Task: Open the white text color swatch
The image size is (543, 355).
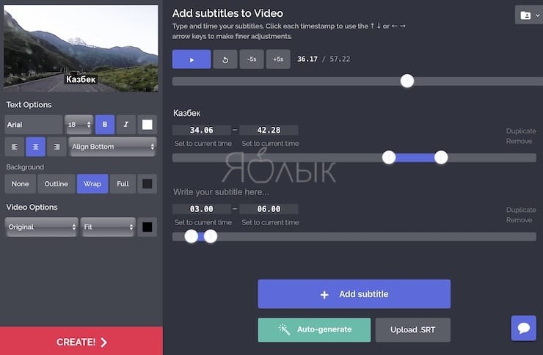Action: click(x=147, y=125)
